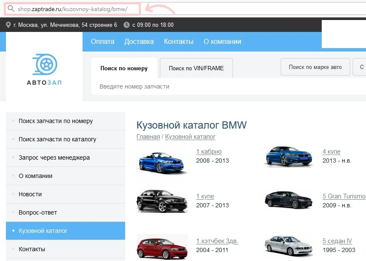Open the 4 купе model link
The width and height of the screenshot is (366, 261).
click(332, 152)
